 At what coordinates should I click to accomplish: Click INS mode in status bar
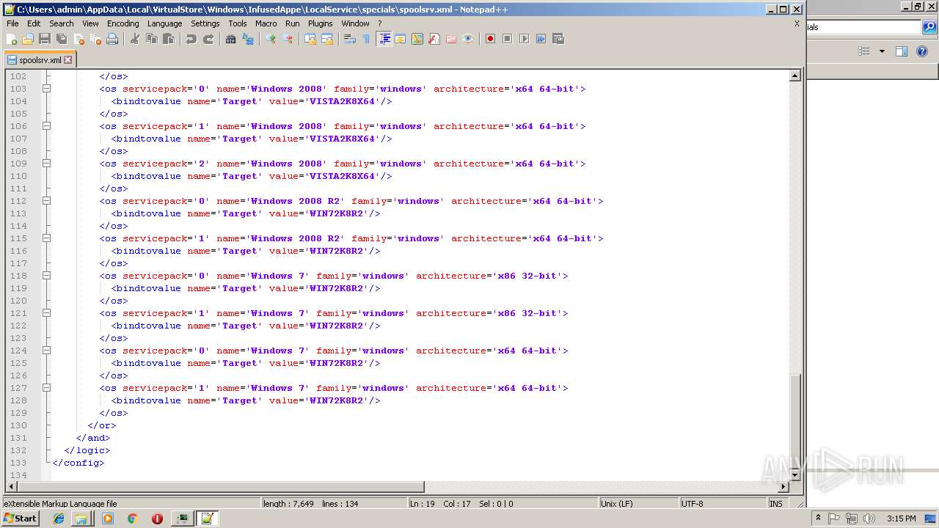[x=776, y=504]
